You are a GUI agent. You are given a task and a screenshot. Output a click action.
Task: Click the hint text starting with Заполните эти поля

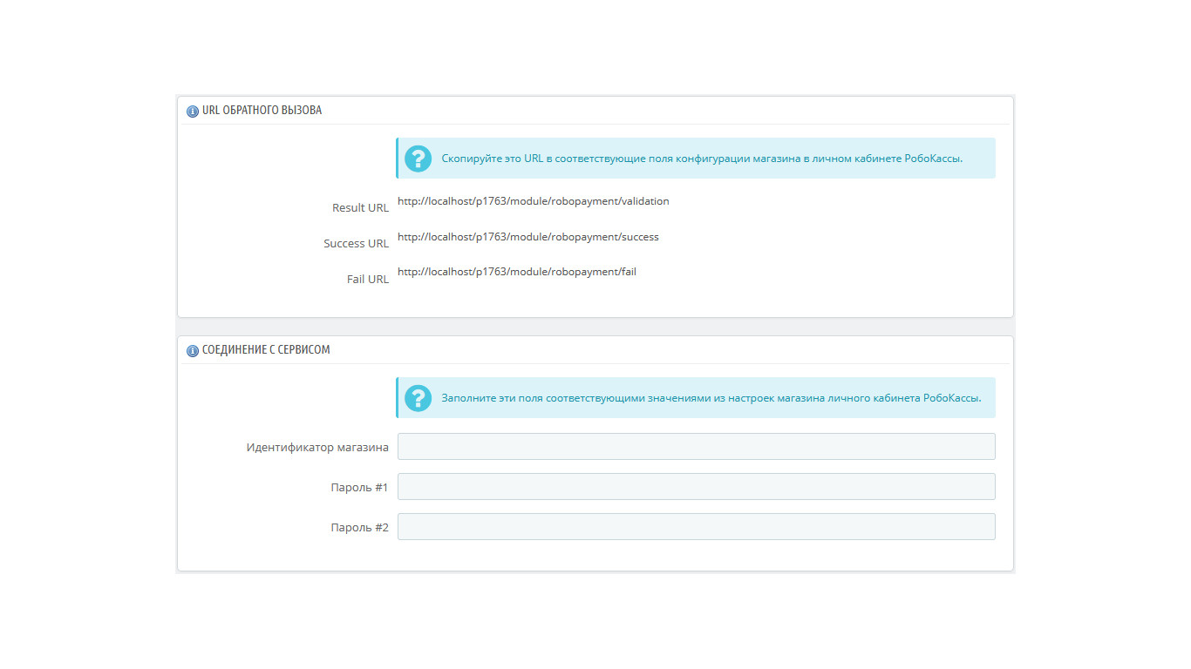tap(711, 398)
